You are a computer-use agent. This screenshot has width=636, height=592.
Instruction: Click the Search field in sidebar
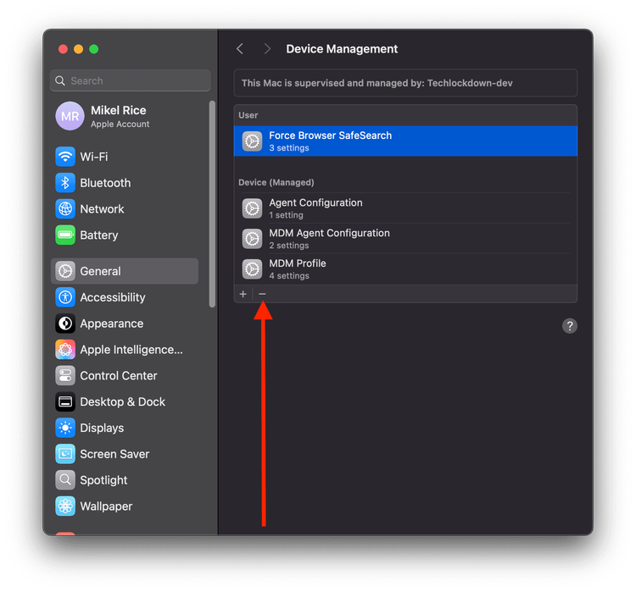point(131,80)
